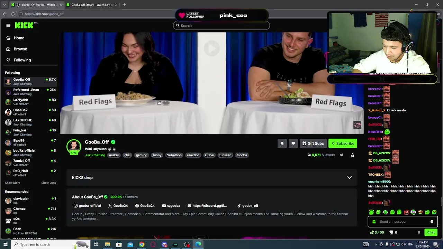Go back in browser
This screenshot has height=249, width=443.
tap(4, 14)
